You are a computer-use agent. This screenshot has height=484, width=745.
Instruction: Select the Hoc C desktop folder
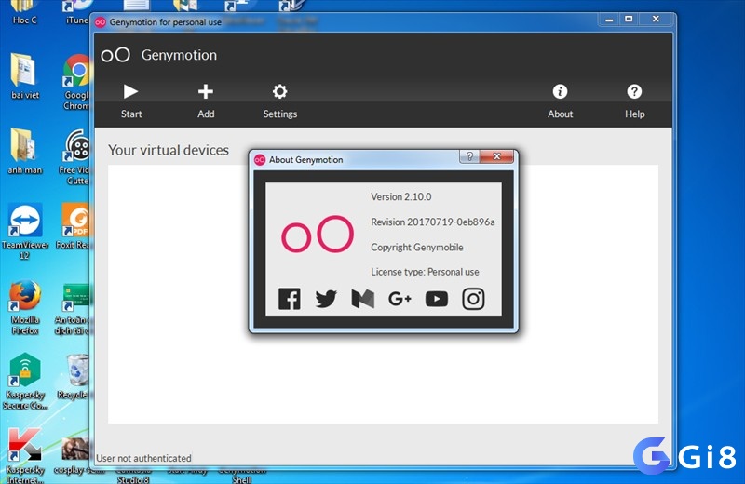(24, 12)
